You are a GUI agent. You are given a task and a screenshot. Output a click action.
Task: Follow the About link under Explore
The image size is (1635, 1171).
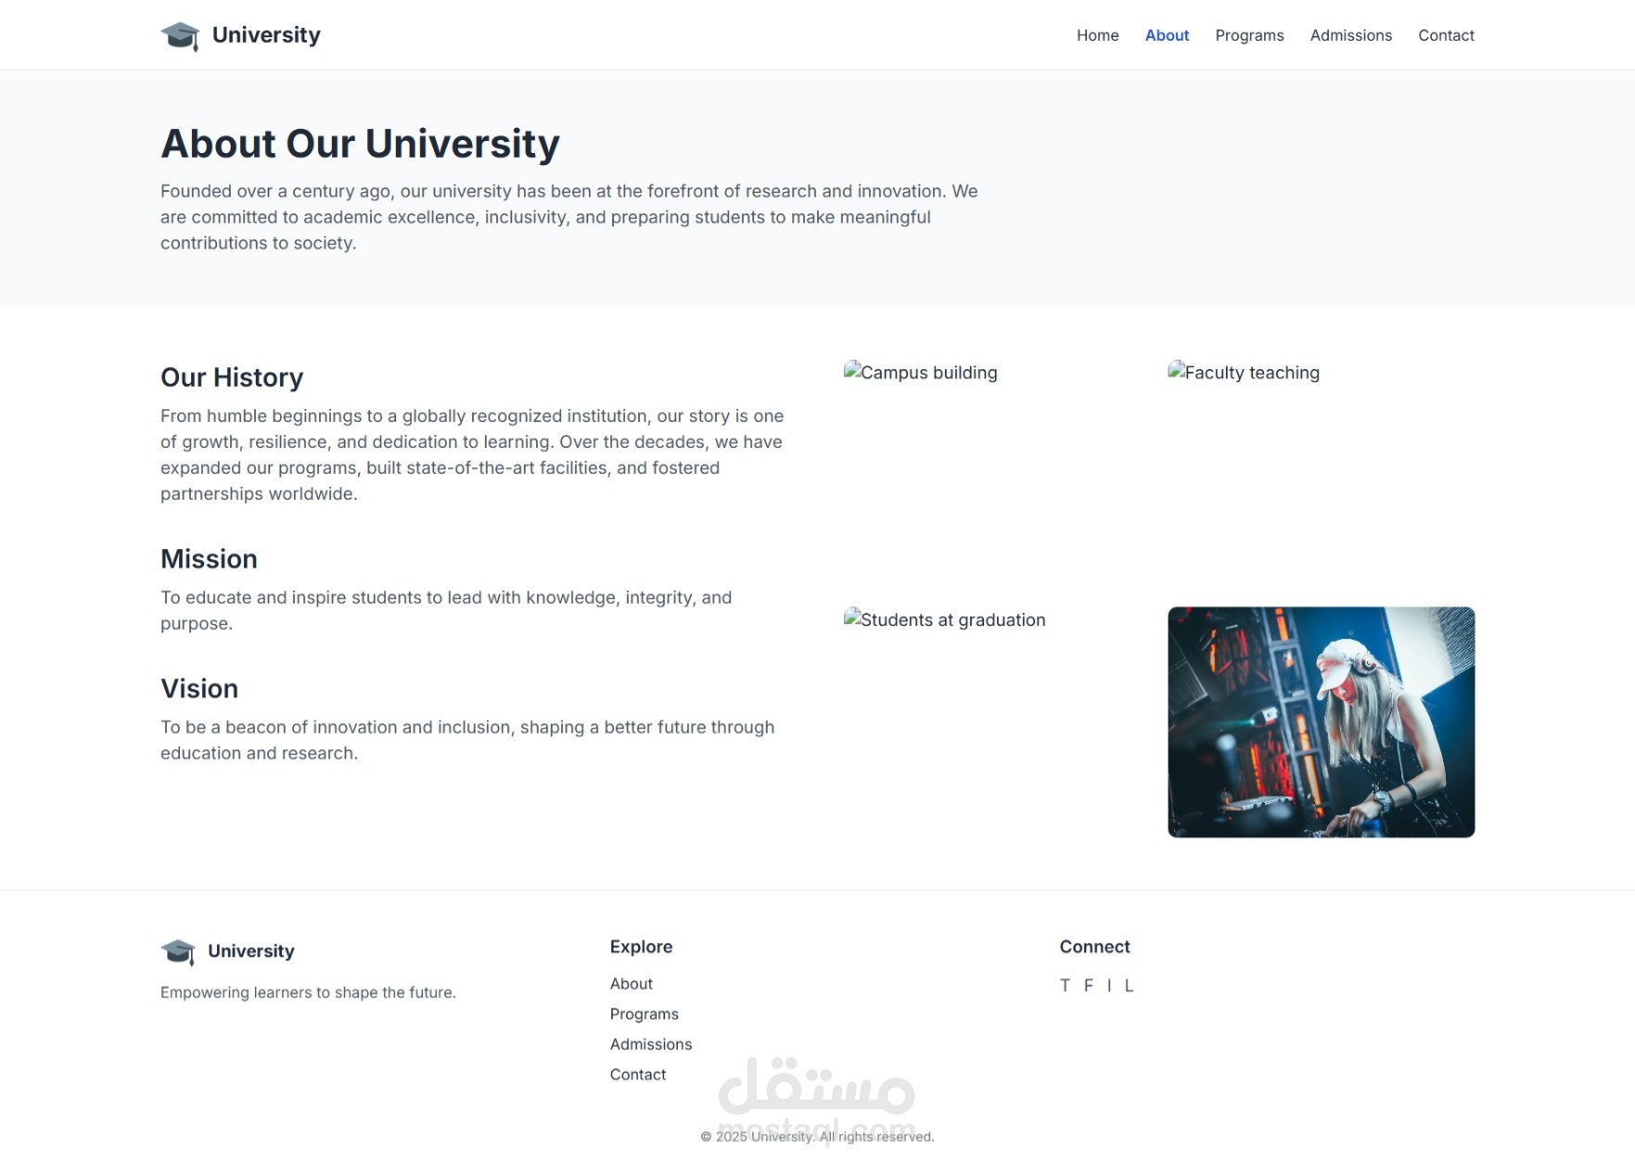(631, 984)
